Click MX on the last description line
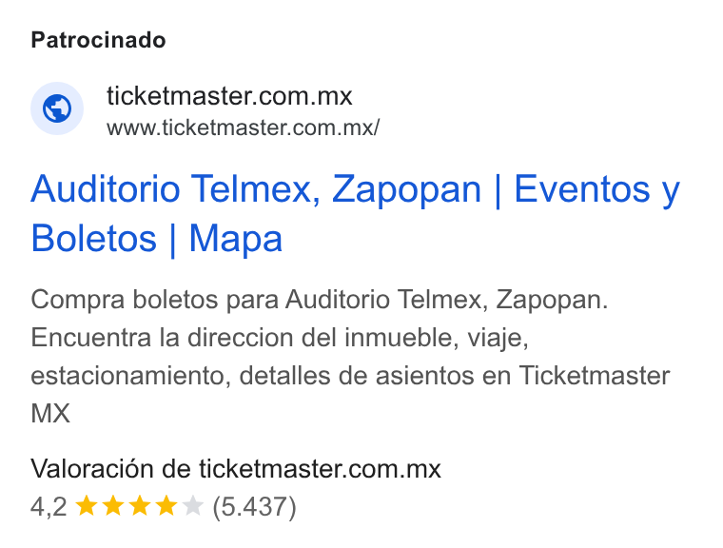723x548 pixels. (50, 413)
